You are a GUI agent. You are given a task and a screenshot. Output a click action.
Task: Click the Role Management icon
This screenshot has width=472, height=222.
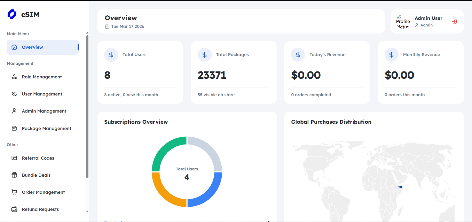[14, 77]
